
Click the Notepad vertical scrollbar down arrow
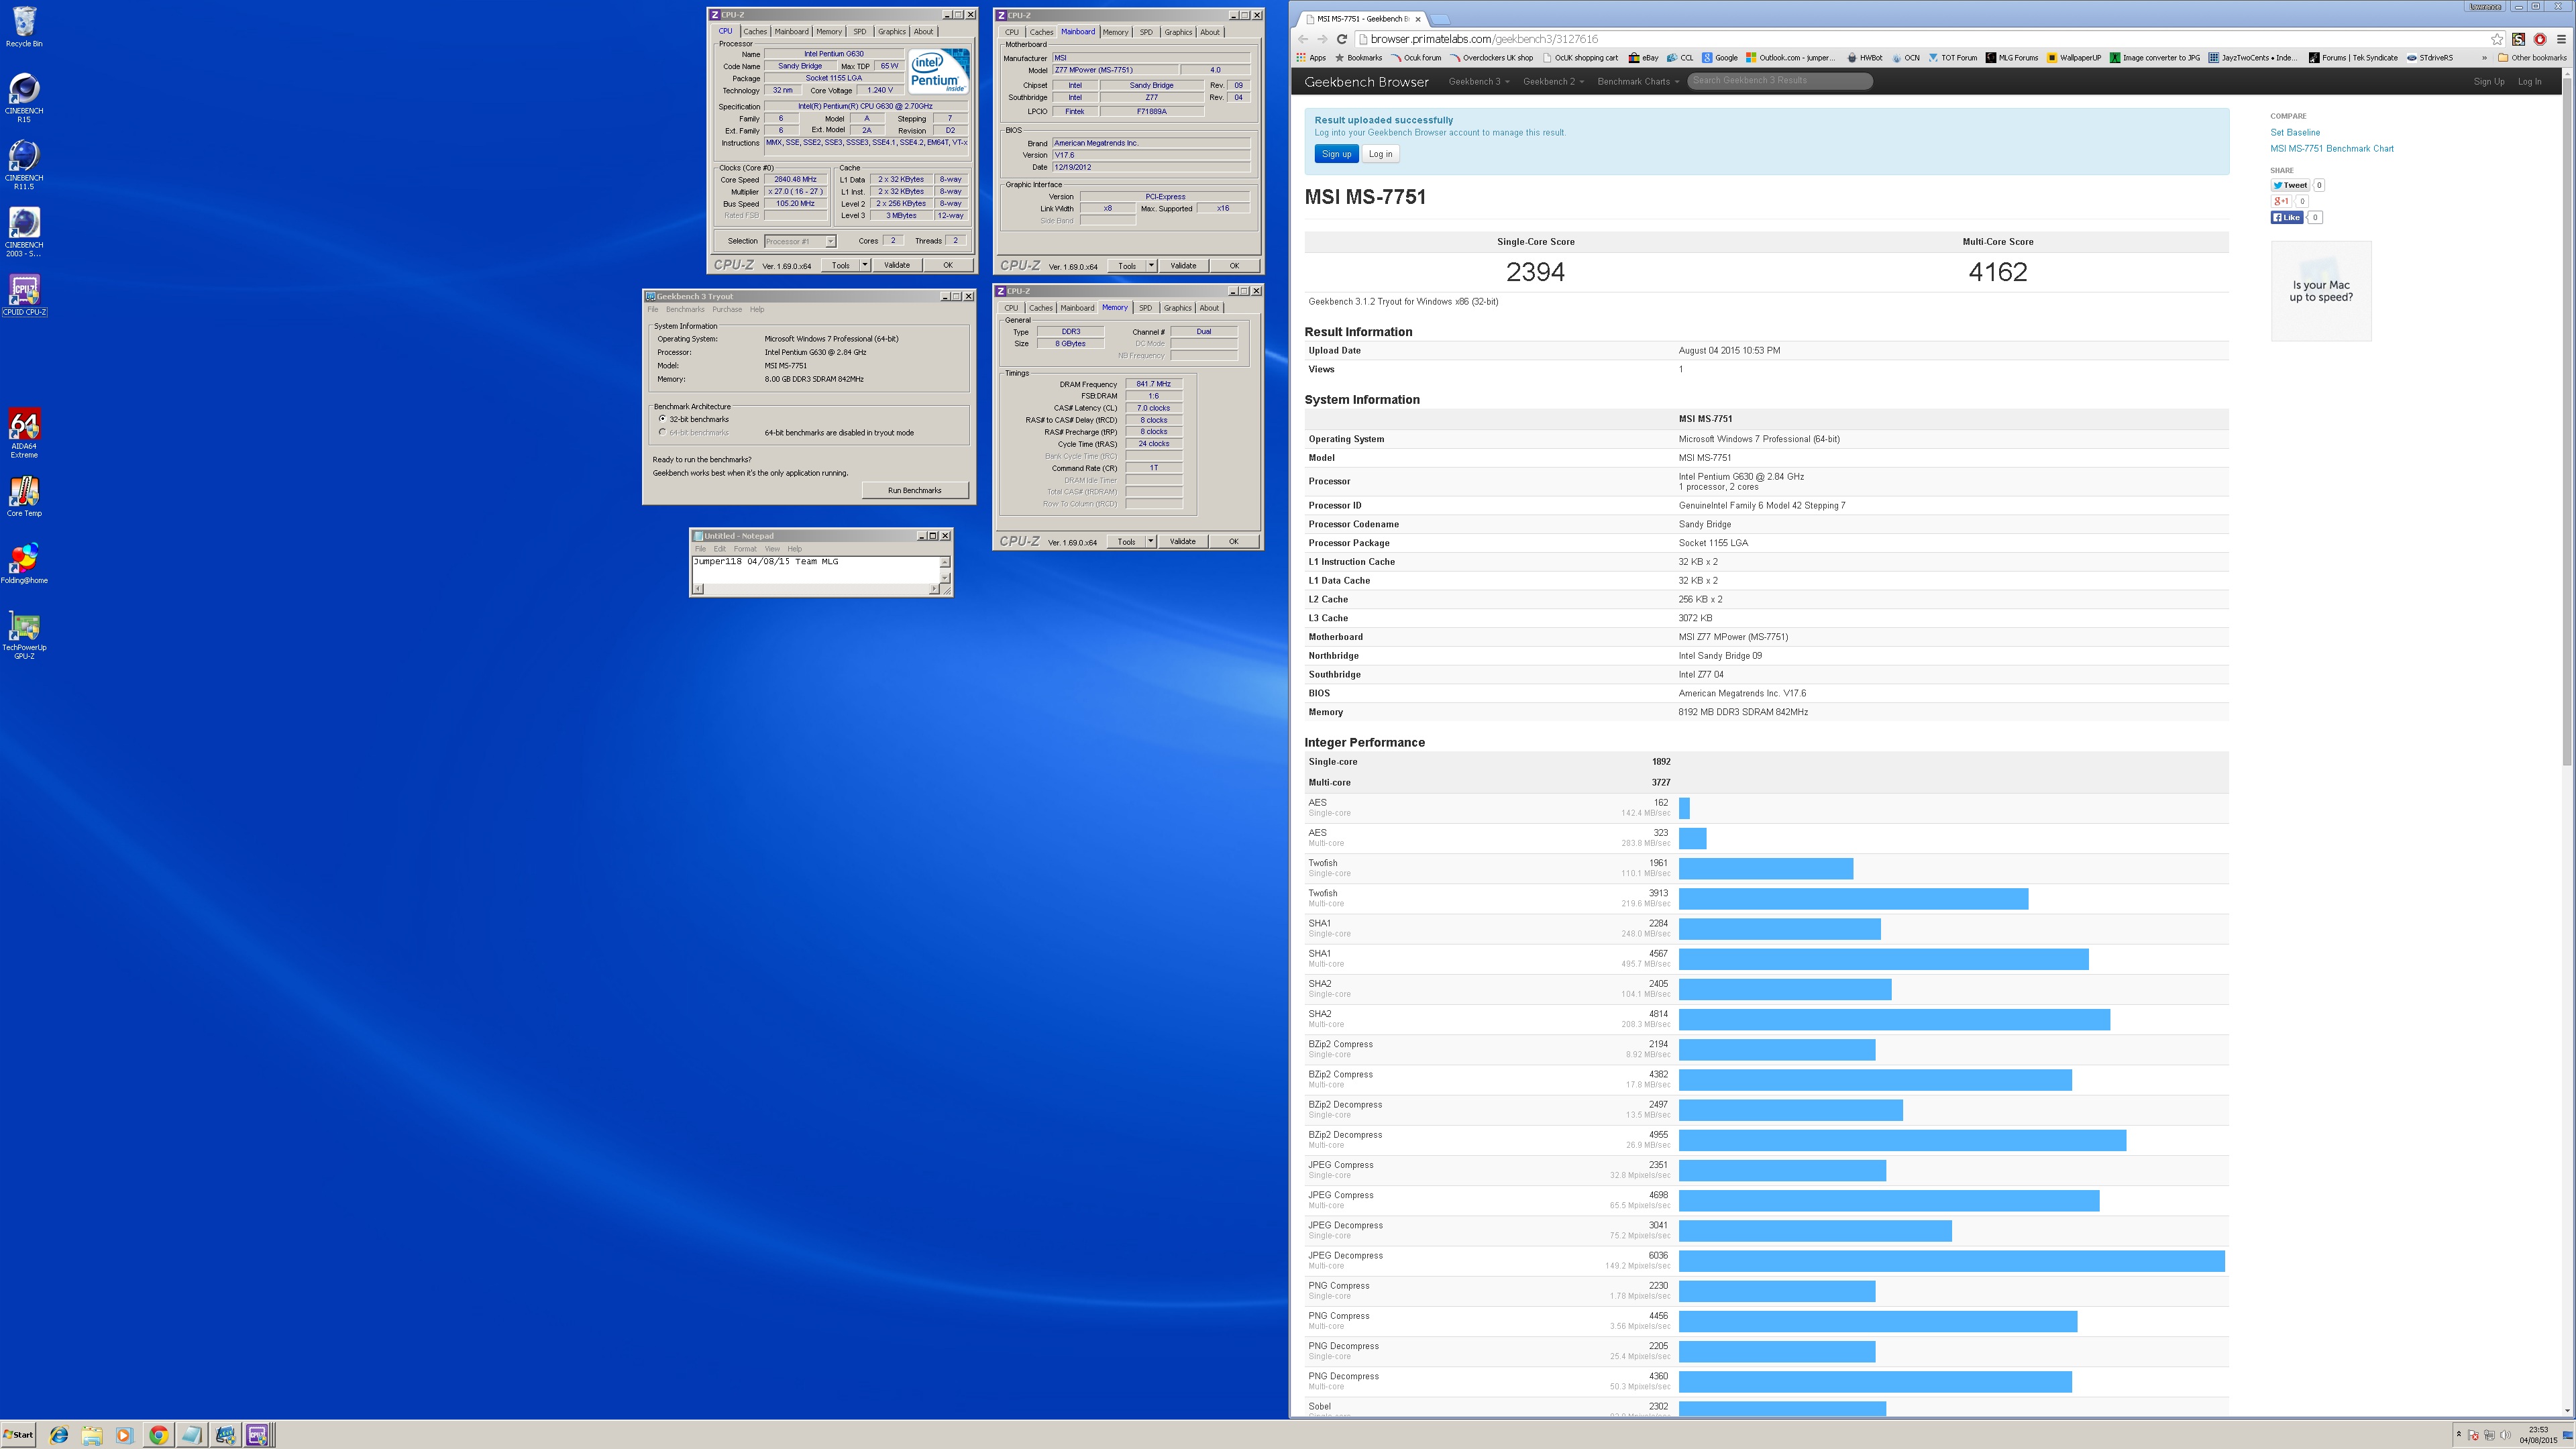click(x=945, y=577)
